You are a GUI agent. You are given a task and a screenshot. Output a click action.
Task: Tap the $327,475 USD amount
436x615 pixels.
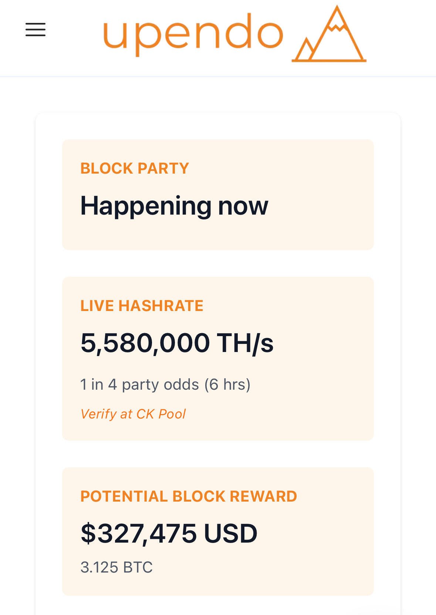click(169, 533)
